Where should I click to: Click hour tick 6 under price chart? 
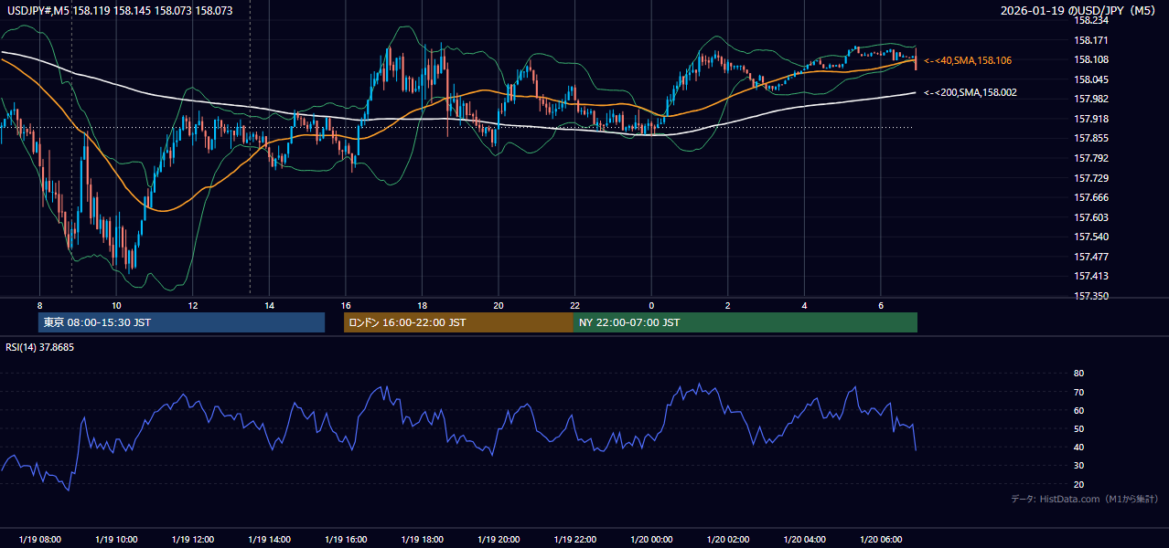click(881, 305)
